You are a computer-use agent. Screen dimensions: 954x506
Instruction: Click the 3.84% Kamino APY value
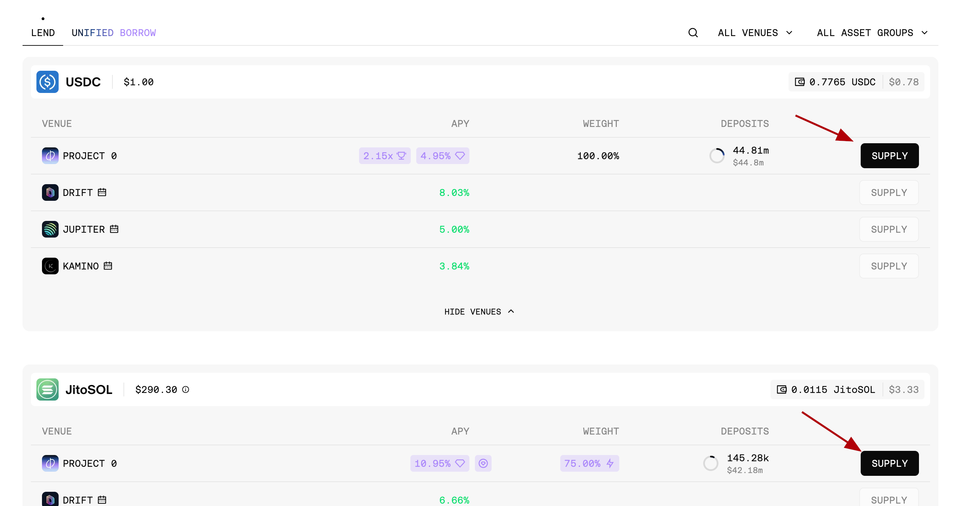(x=454, y=266)
